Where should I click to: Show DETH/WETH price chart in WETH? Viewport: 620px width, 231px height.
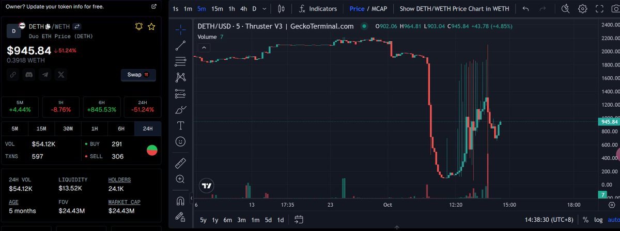[x=454, y=9]
